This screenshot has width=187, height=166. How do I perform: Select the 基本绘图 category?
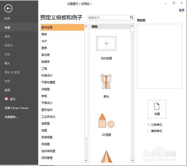[62, 27]
